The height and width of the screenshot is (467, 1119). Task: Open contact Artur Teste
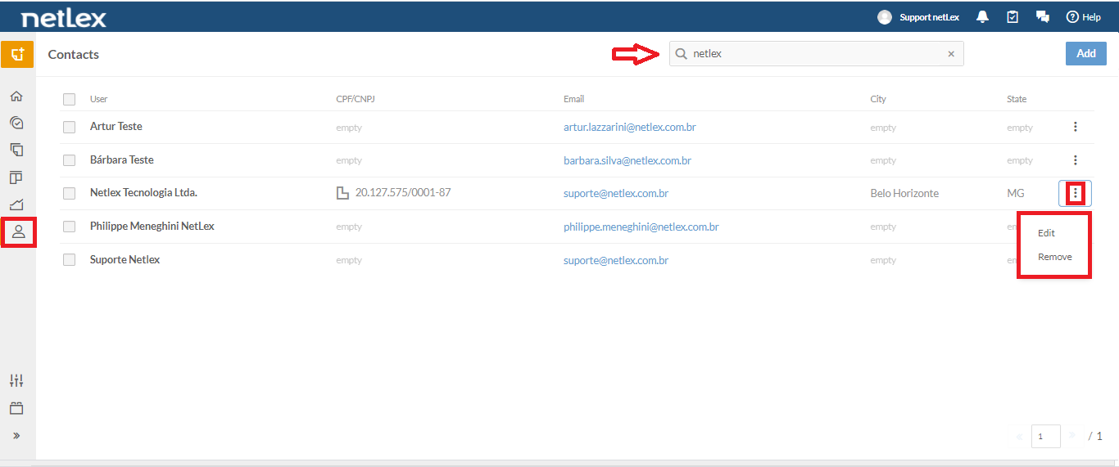(x=116, y=127)
